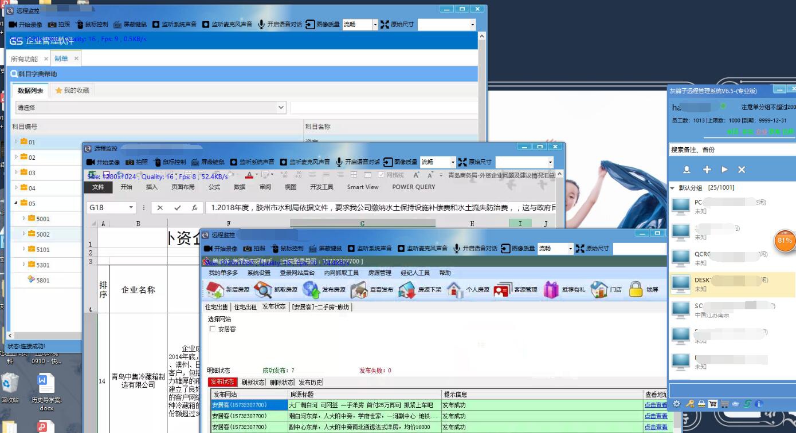
Task: Open 图像质量 dropdown in the GS software remote window
Action: pyautogui.click(x=360, y=25)
